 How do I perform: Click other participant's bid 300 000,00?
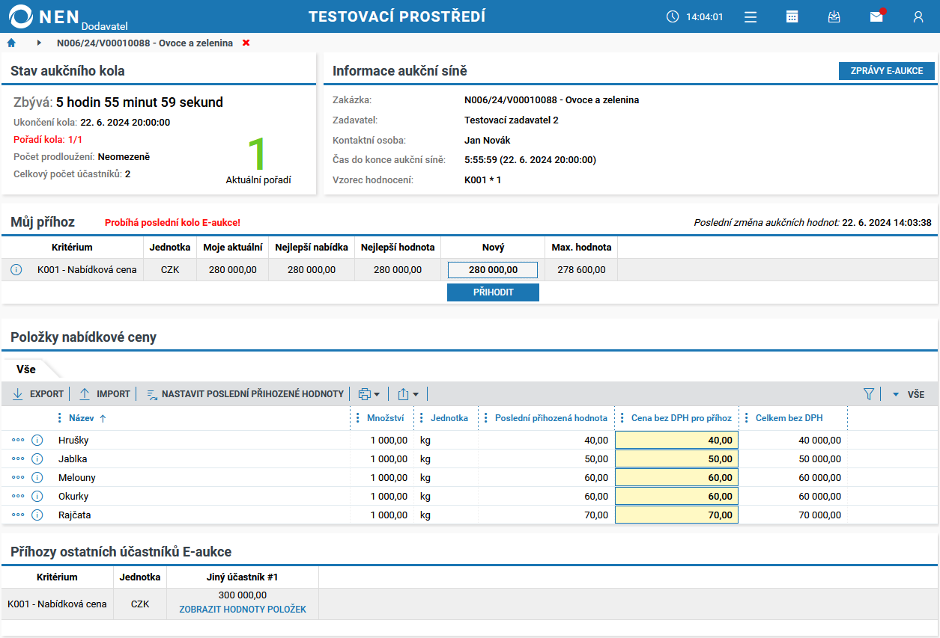click(243, 595)
